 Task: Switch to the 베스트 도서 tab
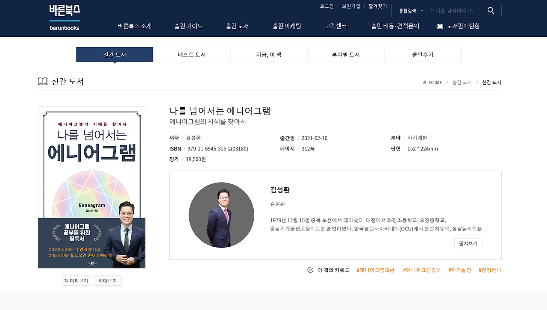pyautogui.click(x=192, y=55)
